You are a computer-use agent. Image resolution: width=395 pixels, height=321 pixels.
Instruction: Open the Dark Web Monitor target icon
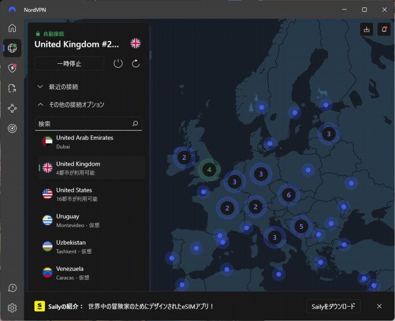coord(12,129)
